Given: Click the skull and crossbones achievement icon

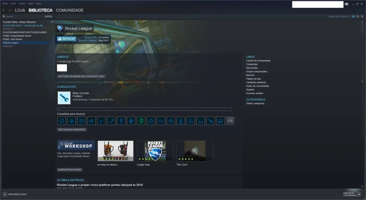Looking at the screenshot, I should [191, 121].
